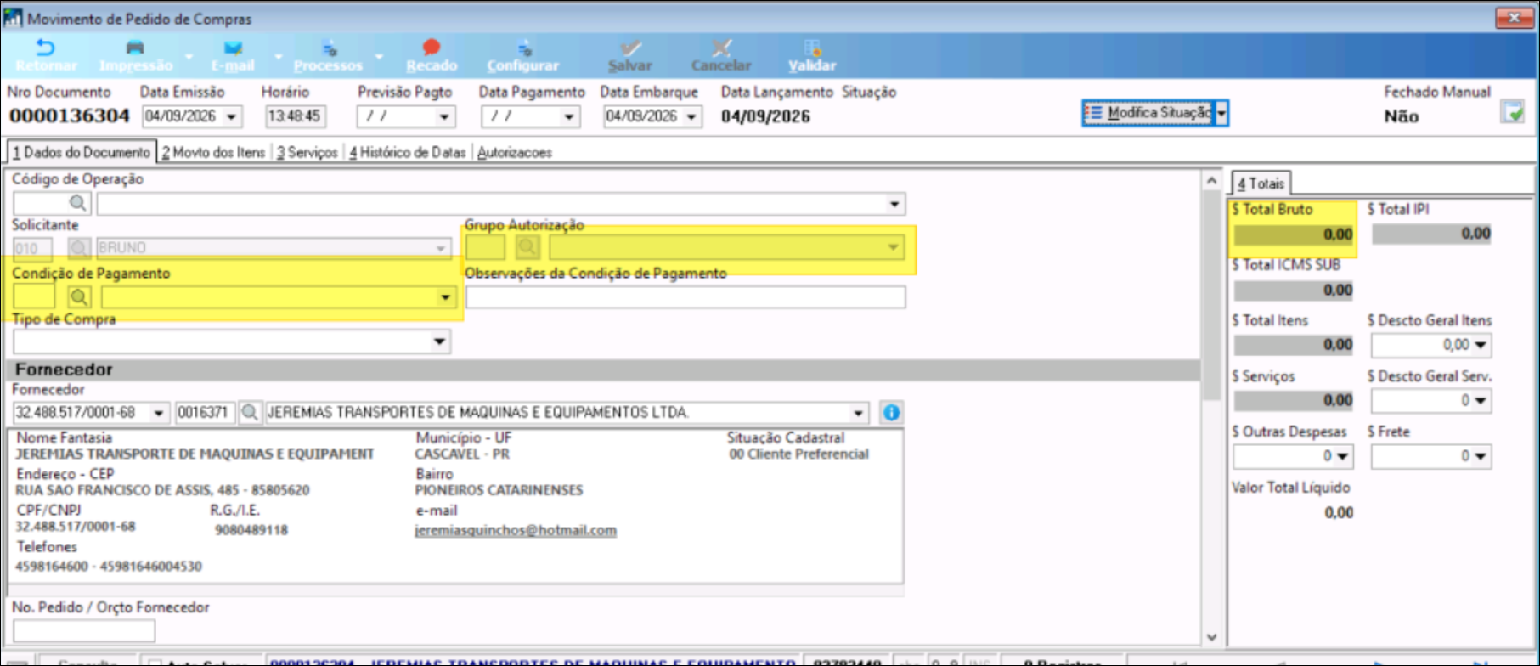1540x666 pixels.
Task: Open the Data Pagamento date dropdown
Action: point(569,116)
